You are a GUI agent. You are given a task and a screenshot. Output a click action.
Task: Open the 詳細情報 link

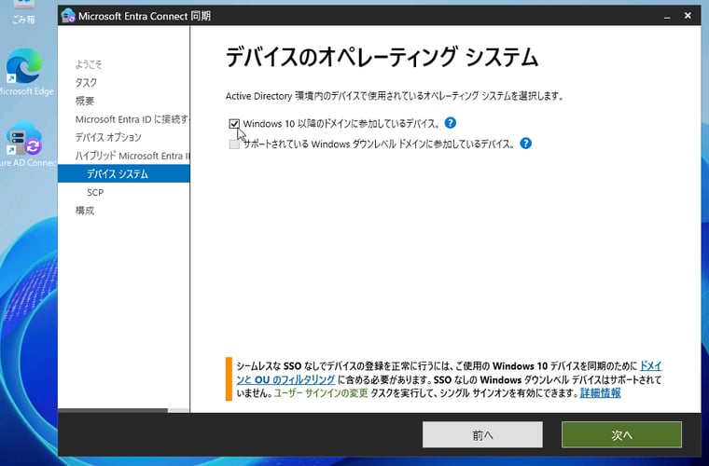(x=600, y=393)
